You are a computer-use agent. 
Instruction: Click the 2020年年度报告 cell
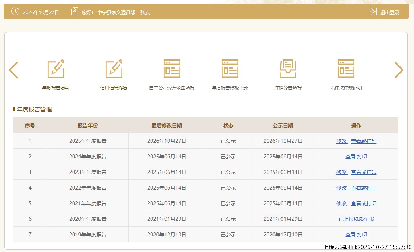(x=88, y=219)
